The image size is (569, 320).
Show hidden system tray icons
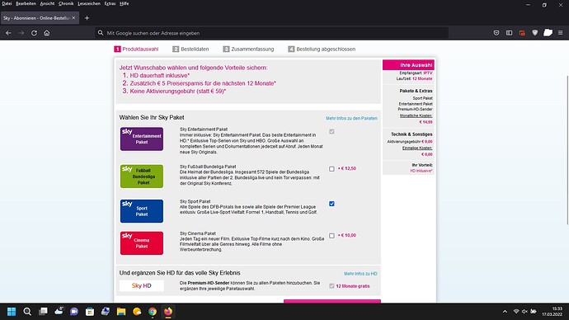(x=505, y=311)
